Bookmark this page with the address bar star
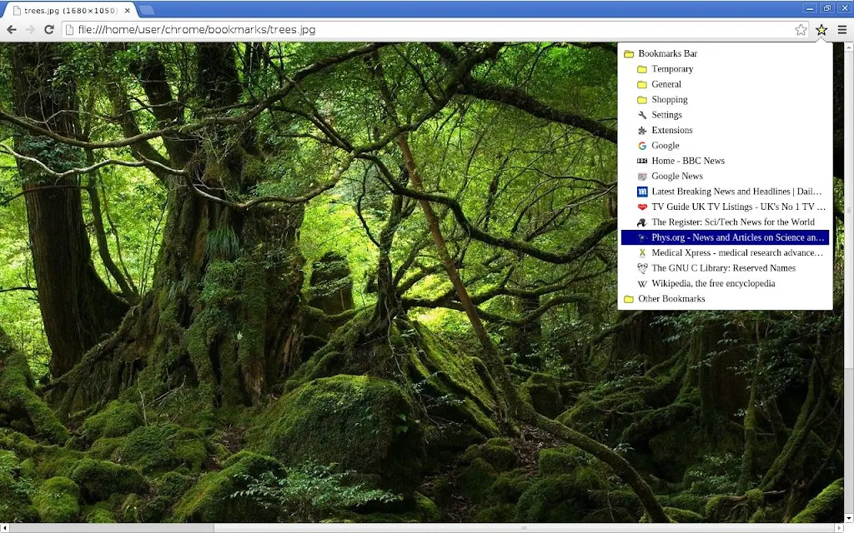854x533 pixels. (x=801, y=30)
